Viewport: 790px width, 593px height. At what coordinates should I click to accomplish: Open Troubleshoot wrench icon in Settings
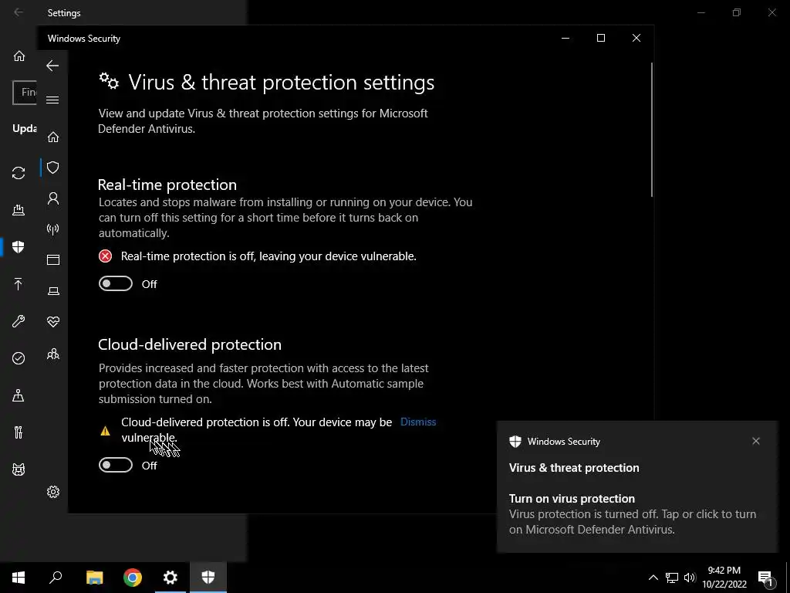point(19,321)
